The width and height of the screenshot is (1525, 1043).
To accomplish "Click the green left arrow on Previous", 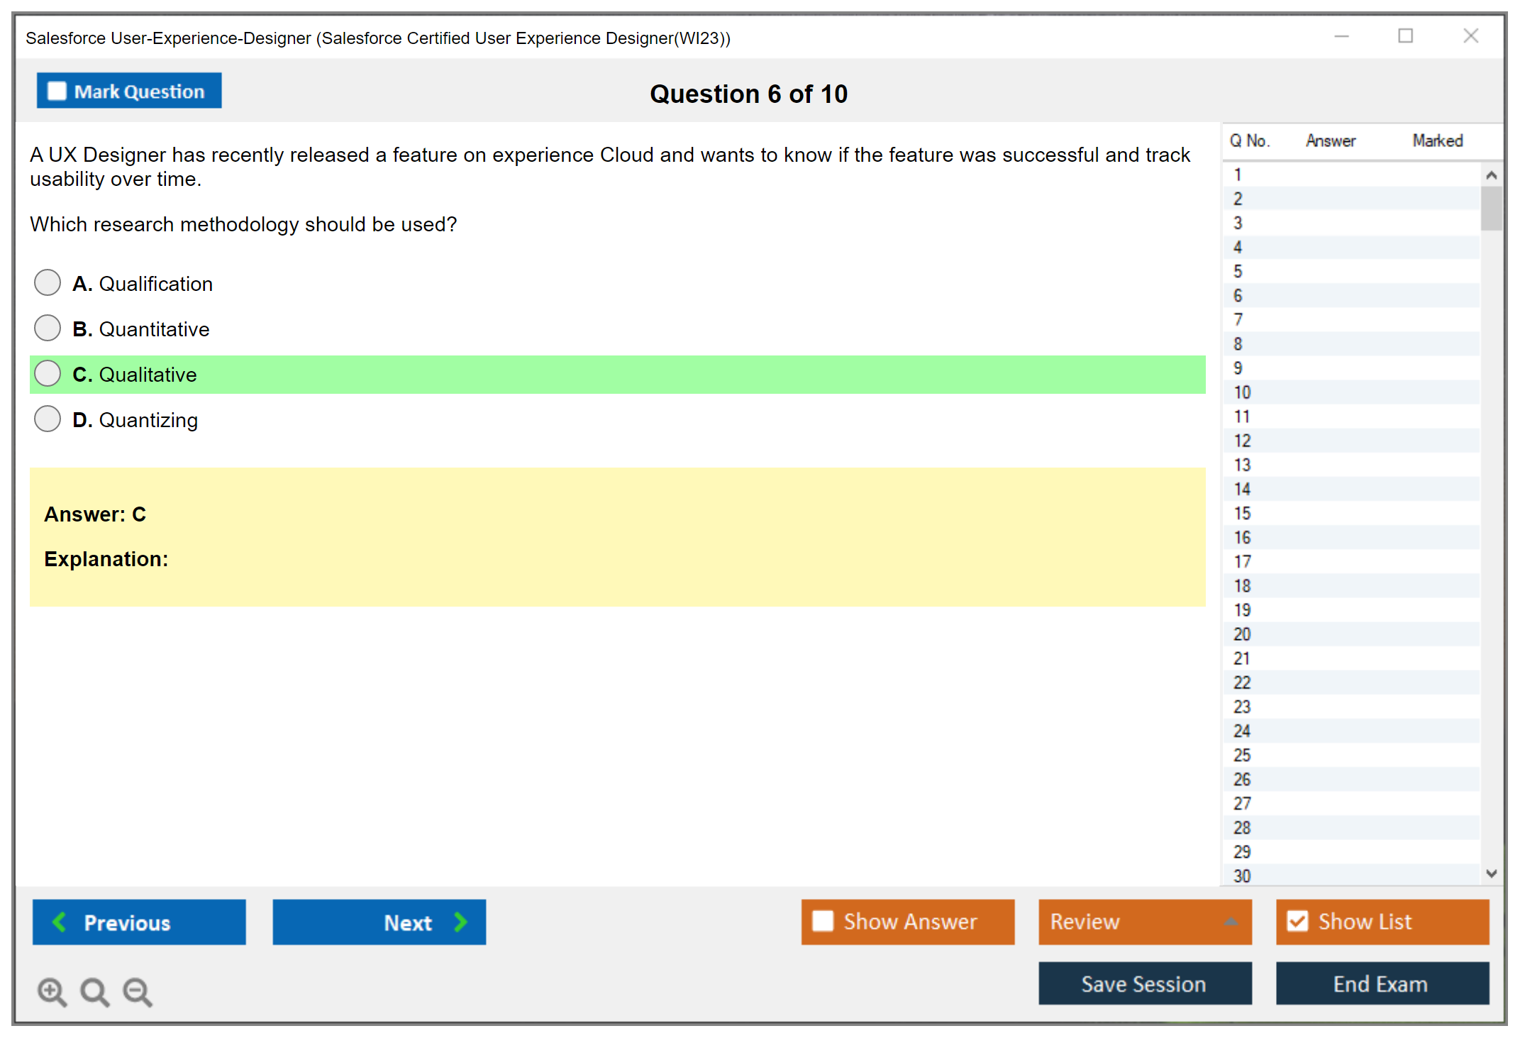I will 60,922.
